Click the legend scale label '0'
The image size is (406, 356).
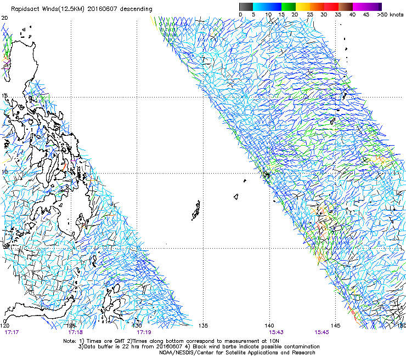point(240,14)
